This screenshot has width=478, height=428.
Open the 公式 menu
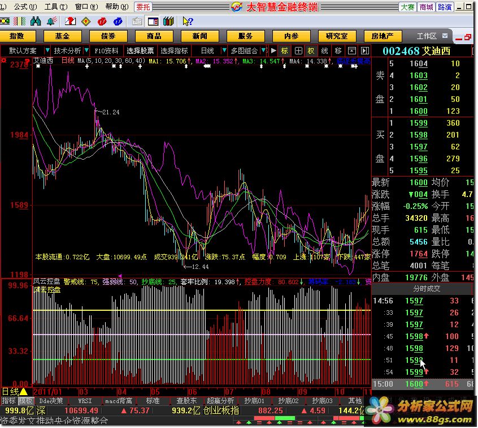coord(25,6)
